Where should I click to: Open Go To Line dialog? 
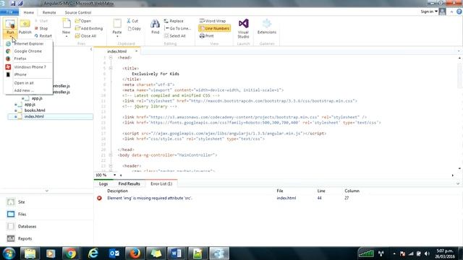point(177,28)
